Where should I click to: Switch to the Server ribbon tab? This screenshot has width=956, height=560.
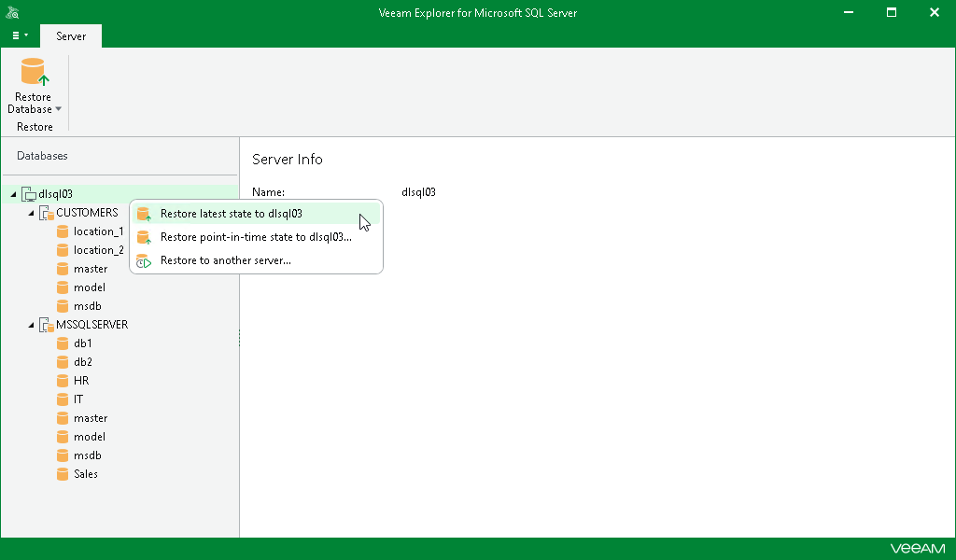(x=70, y=35)
